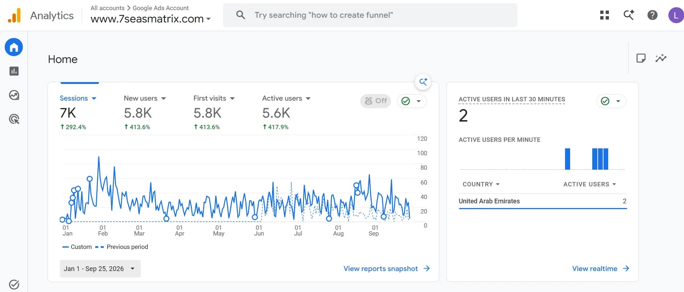The image size is (684, 292).
Task: Open the www.7seasmatrix.com property selector
Action: 151,19
